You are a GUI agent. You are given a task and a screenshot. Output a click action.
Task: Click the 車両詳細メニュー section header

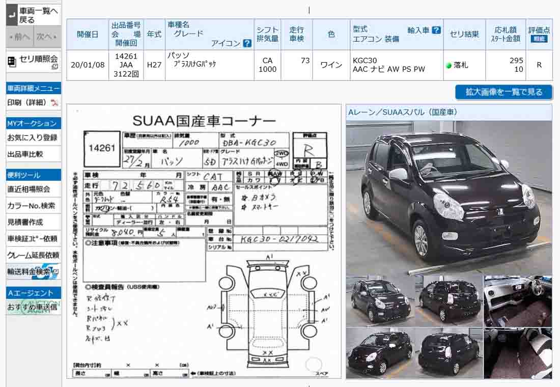pyautogui.click(x=34, y=88)
